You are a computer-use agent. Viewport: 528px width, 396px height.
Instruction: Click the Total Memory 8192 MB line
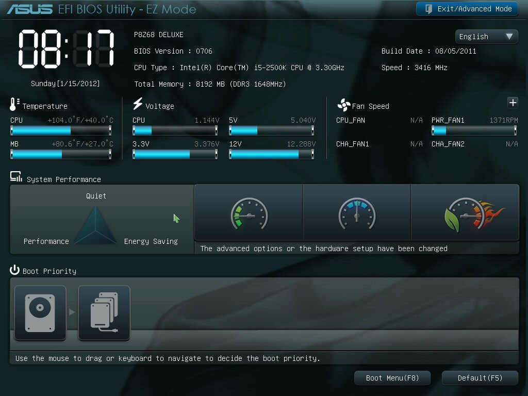(210, 84)
